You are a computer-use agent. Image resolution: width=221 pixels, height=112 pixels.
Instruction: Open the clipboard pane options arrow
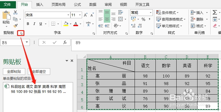[x=67, y=61]
